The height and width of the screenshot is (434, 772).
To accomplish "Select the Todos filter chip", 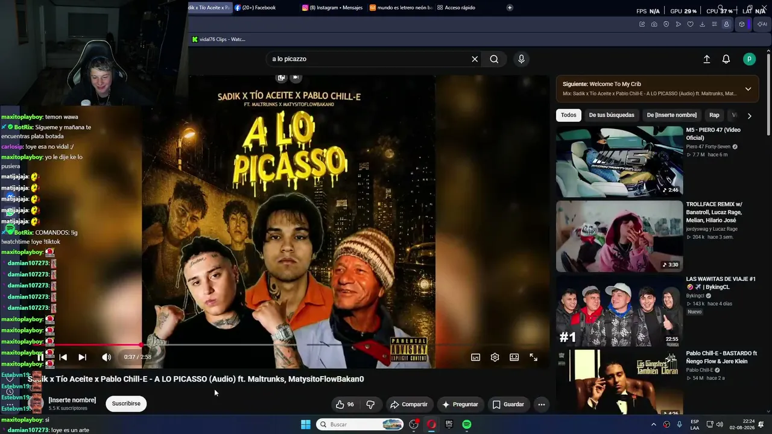I will 568,115.
